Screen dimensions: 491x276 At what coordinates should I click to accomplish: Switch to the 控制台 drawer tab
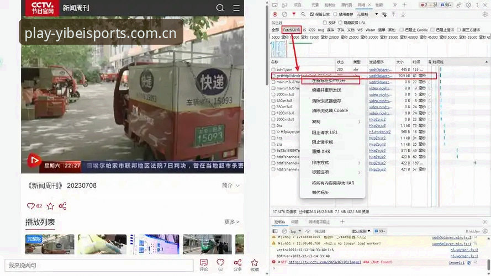click(279, 222)
